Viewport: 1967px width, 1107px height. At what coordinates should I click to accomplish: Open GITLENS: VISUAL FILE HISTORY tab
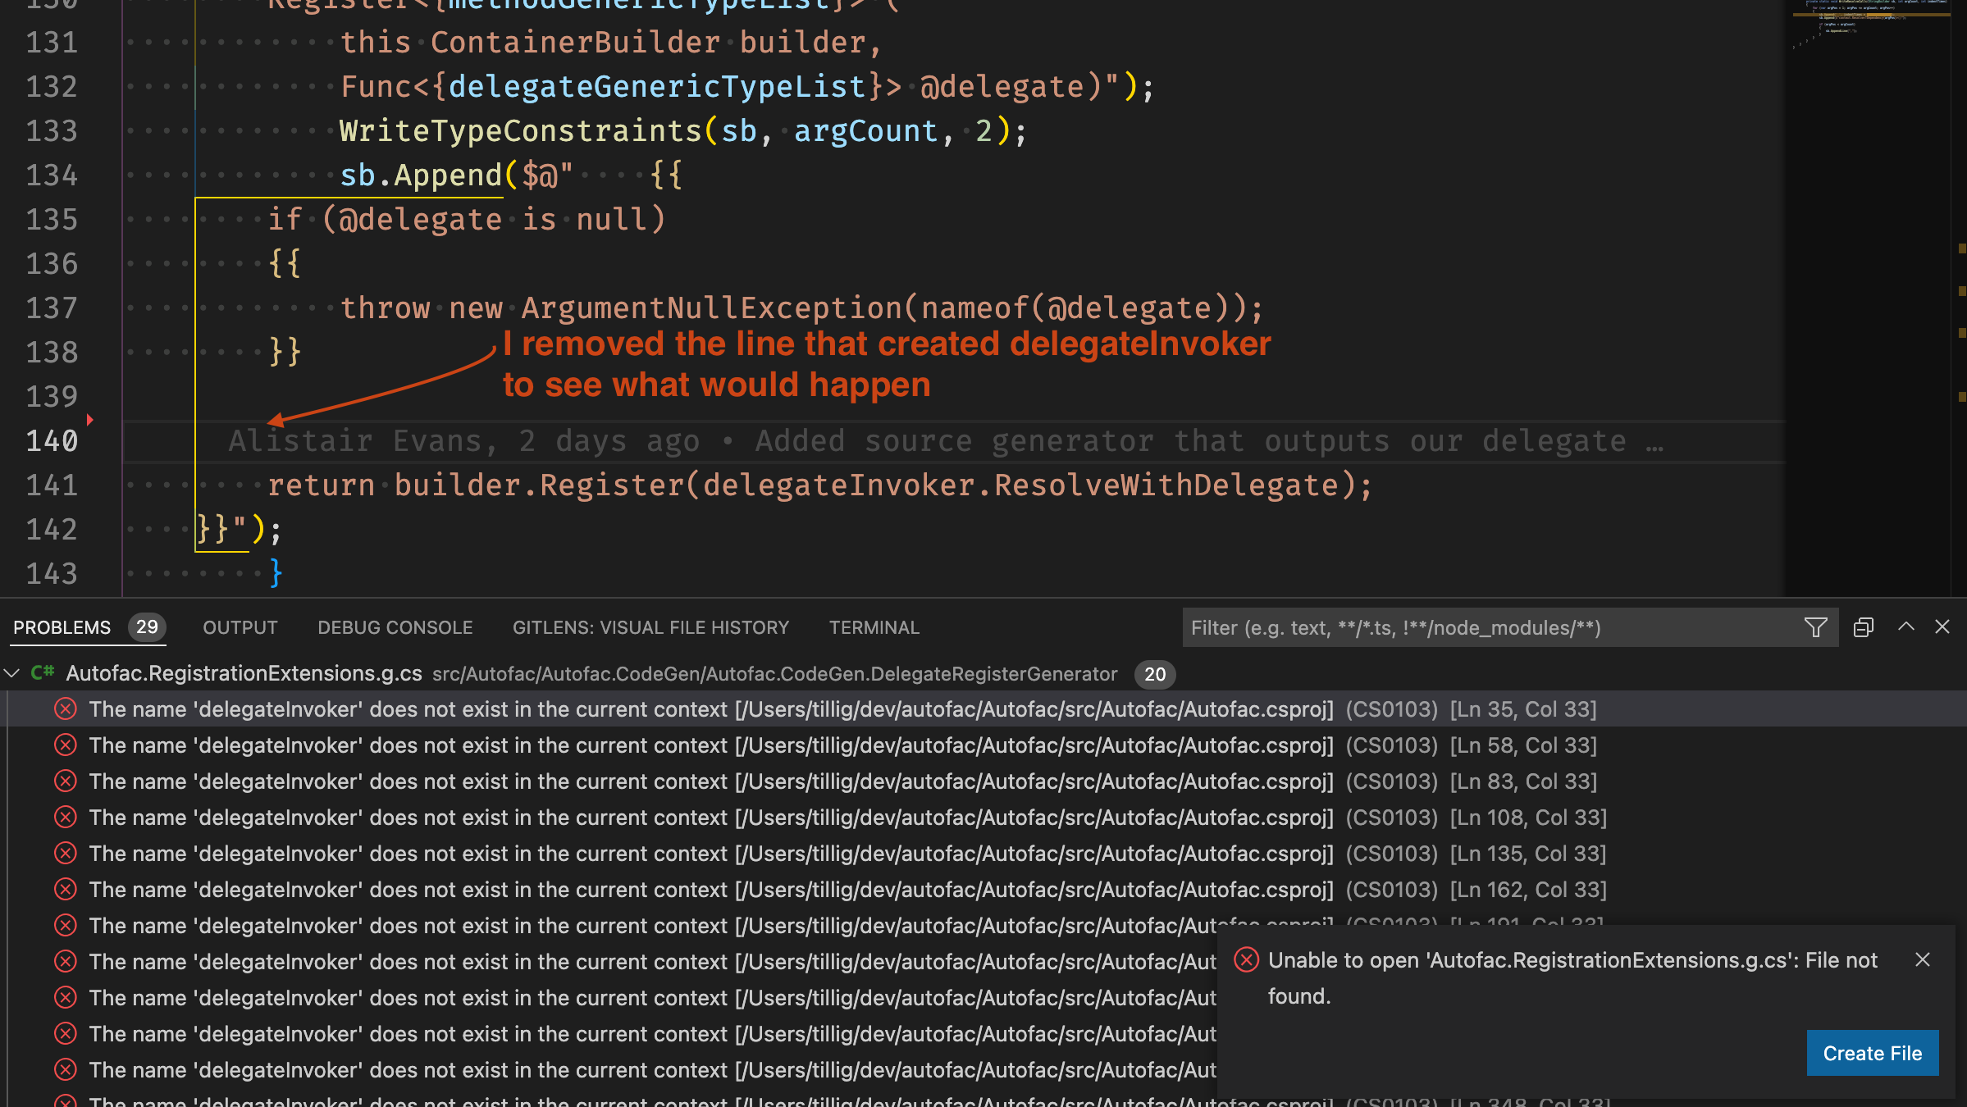click(x=650, y=627)
